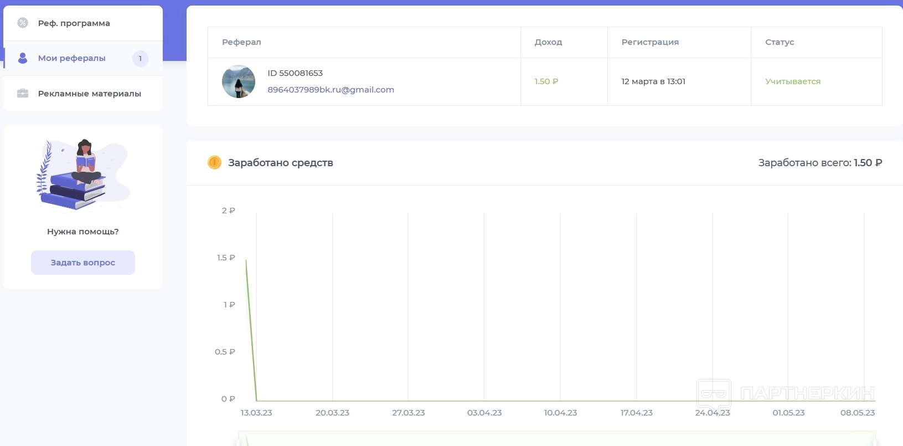
Task: Click the Реферал column header
Action: [241, 42]
